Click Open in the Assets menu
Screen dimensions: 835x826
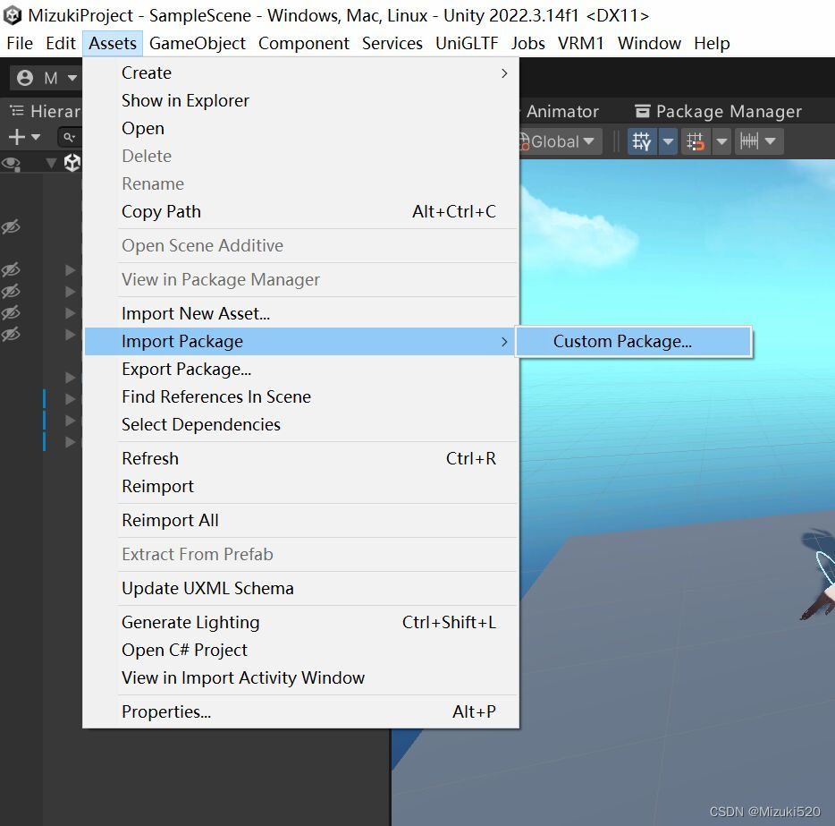301,129
